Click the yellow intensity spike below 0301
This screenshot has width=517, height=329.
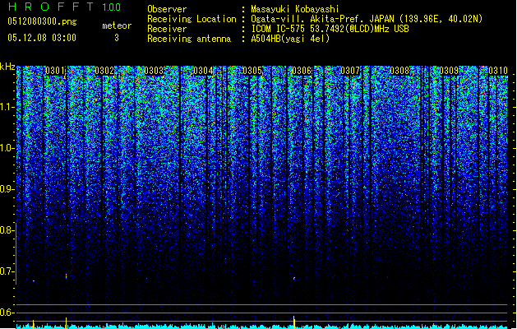click(67, 323)
